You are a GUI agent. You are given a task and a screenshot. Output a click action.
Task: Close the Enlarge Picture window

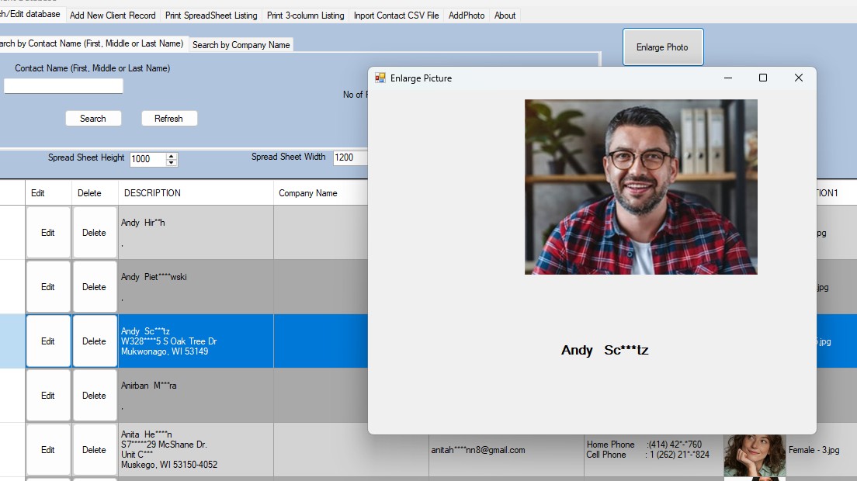tap(799, 78)
